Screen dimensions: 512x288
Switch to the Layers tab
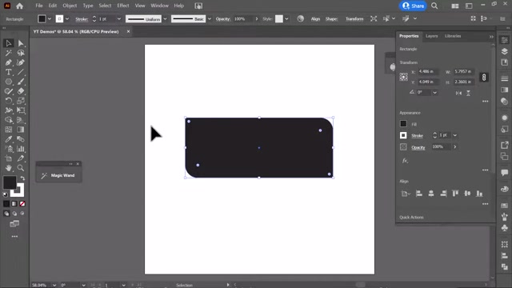(431, 36)
